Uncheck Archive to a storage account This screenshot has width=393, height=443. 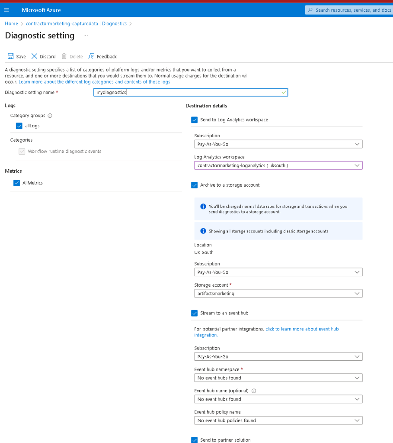point(195,185)
